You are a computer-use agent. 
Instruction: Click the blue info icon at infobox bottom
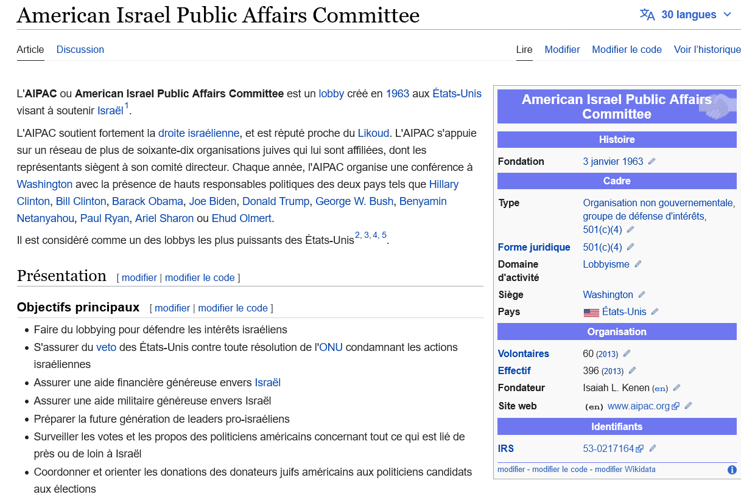(732, 470)
